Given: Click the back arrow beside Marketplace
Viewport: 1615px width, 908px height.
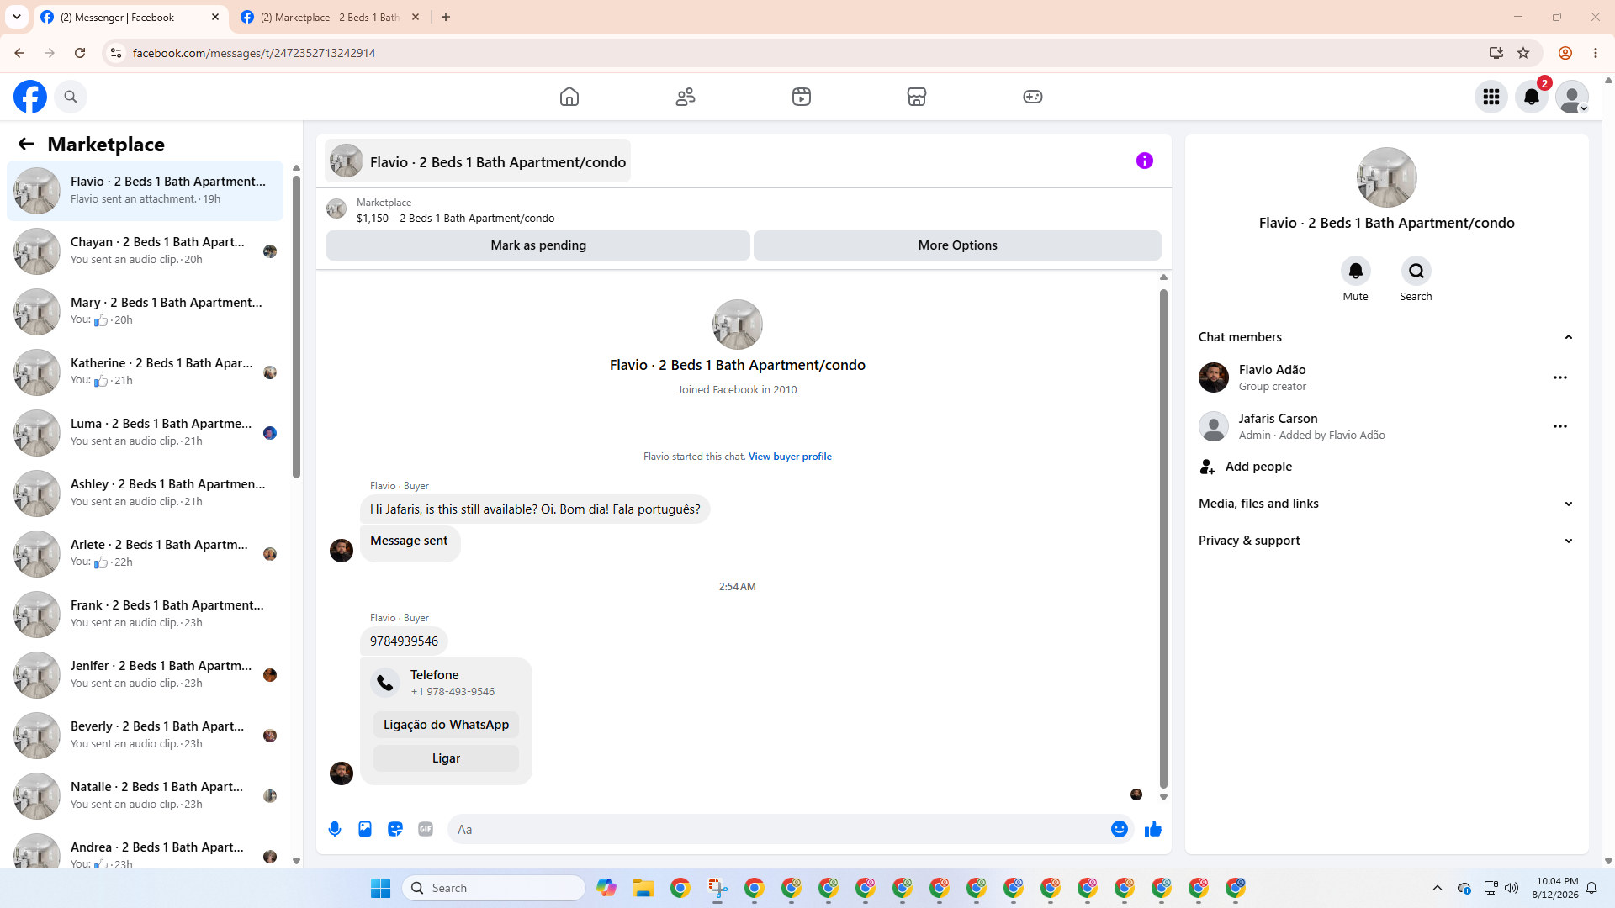Looking at the screenshot, I should pyautogui.click(x=26, y=145).
